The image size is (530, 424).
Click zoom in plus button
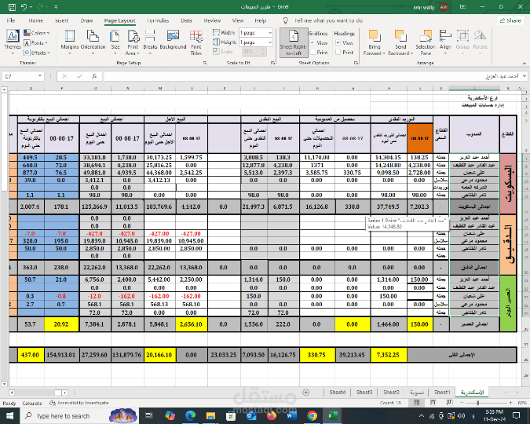[511, 403]
